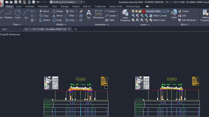Open the Trim dropdown arrow
This screenshot has height=117, width=209.
(76, 11)
